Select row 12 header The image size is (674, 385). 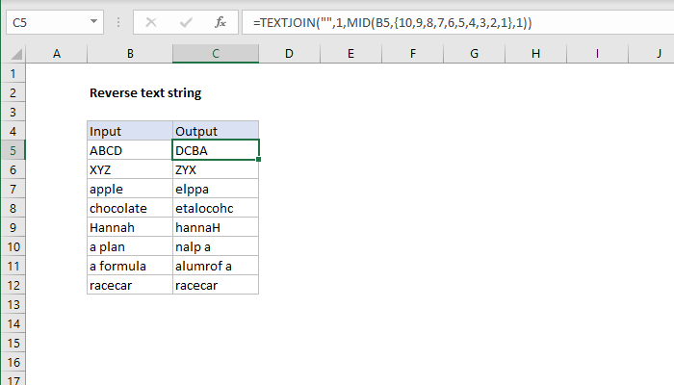pyautogui.click(x=13, y=285)
